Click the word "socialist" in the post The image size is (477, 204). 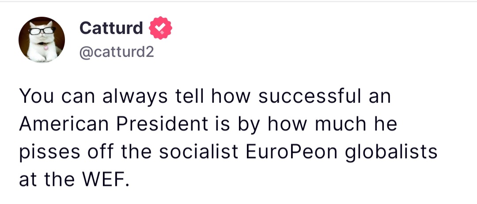tap(196, 151)
